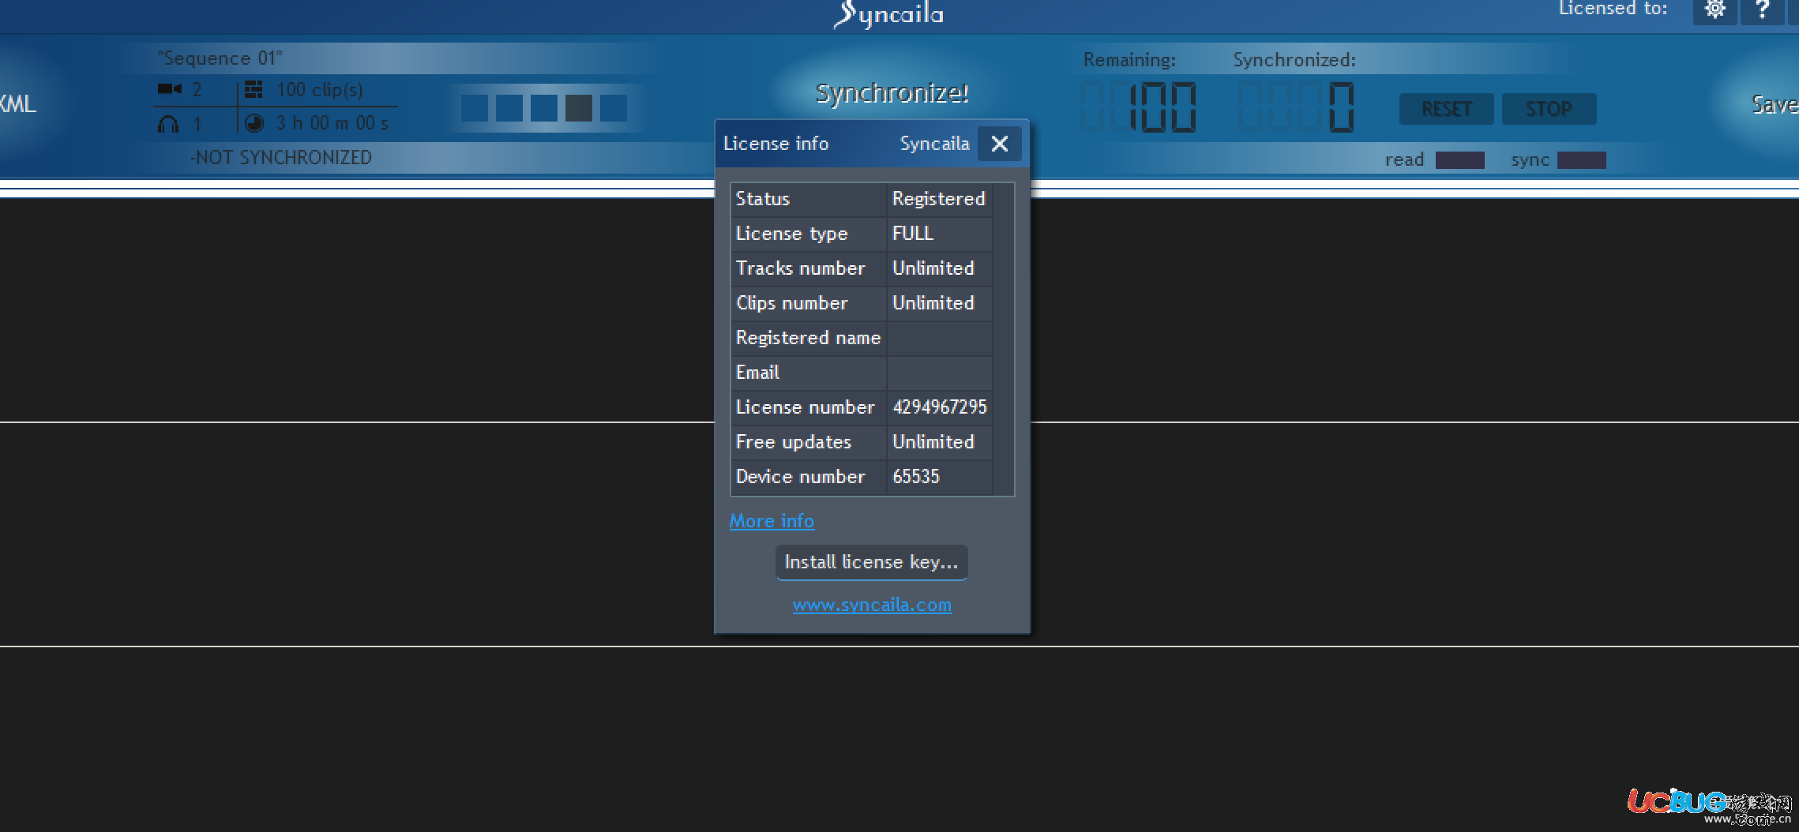
Task: Select the License number value cell
Action: pyautogui.click(x=939, y=407)
